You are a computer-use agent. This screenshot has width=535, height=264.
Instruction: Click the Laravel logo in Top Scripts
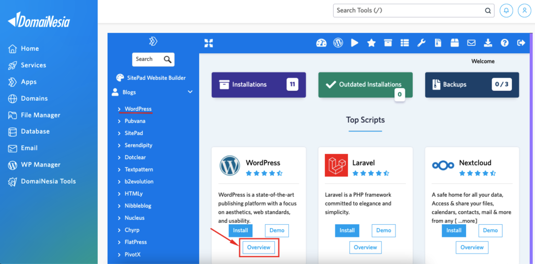[336, 165]
